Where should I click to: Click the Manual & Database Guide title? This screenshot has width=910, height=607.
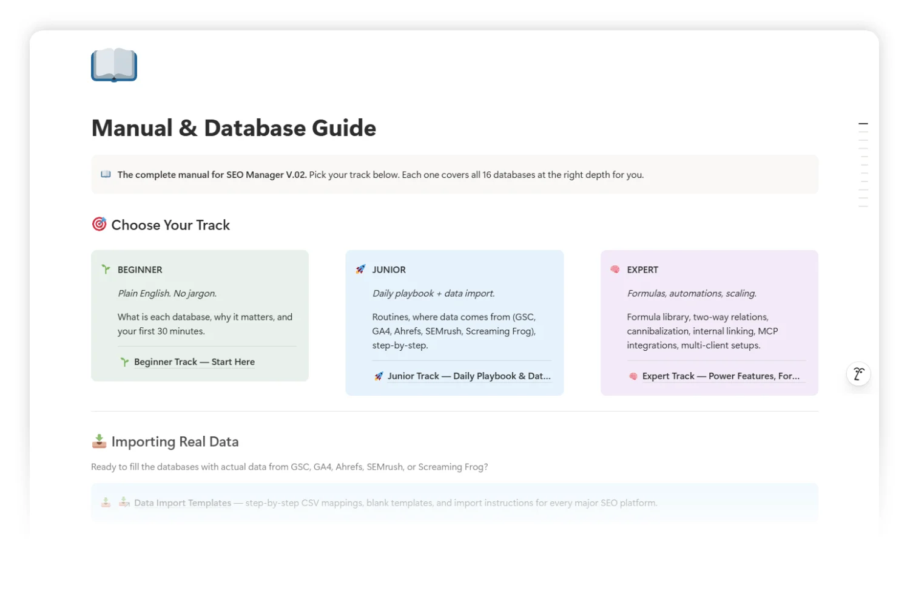(234, 128)
